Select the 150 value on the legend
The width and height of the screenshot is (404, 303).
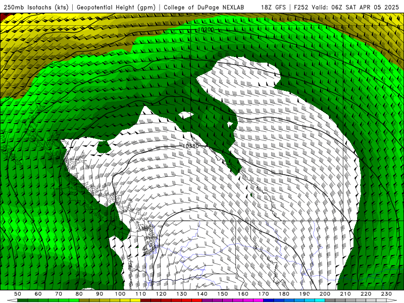223,294
